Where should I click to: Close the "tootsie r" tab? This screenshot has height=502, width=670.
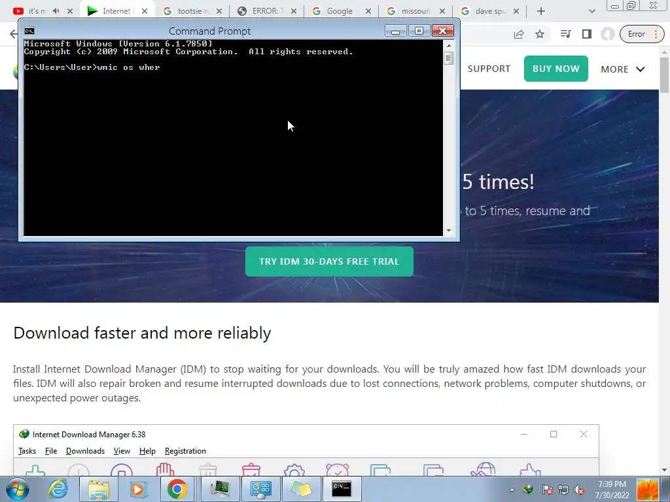219,11
